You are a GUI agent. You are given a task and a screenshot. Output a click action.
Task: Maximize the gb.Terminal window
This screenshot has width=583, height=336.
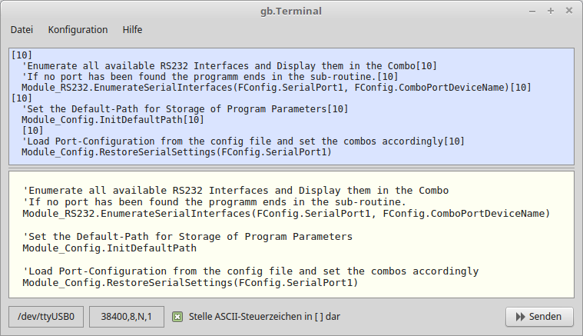point(551,11)
